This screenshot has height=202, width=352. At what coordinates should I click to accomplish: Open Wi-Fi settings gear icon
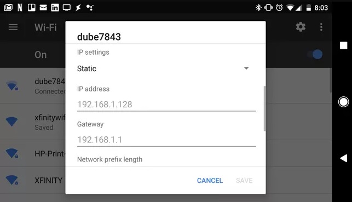tap(301, 27)
